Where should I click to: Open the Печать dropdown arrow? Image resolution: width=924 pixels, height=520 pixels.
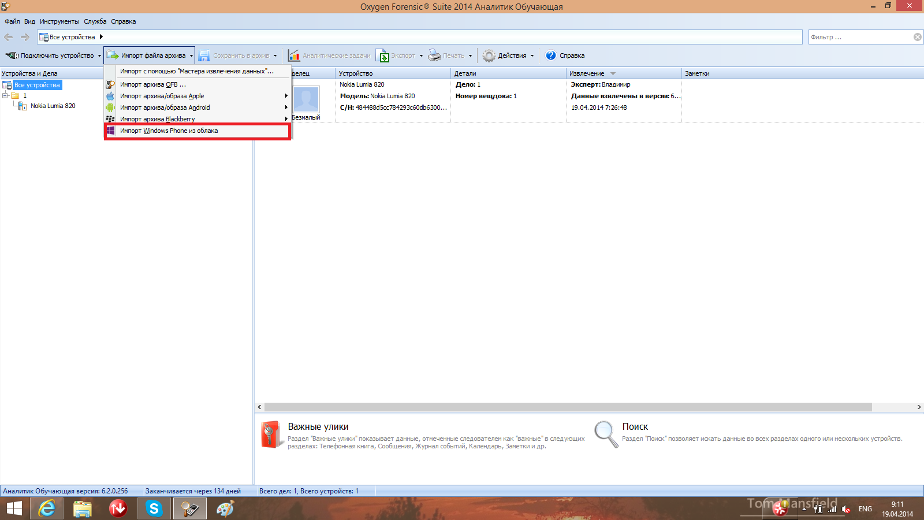(x=470, y=56)
